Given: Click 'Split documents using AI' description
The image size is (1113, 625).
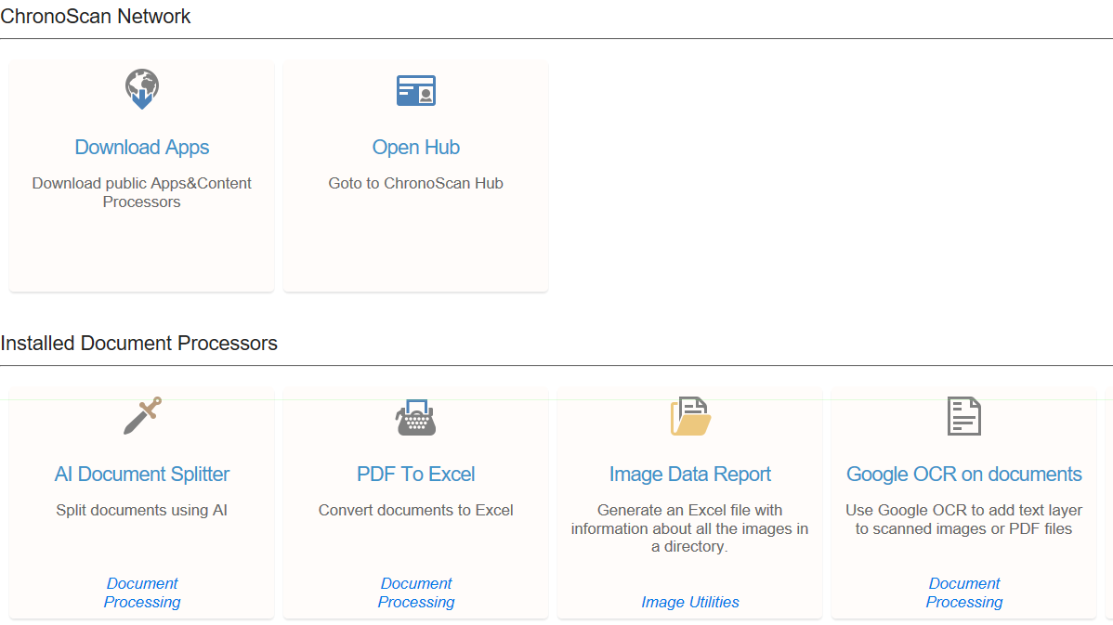Looking at the screenshot, I should click(142, 510).
